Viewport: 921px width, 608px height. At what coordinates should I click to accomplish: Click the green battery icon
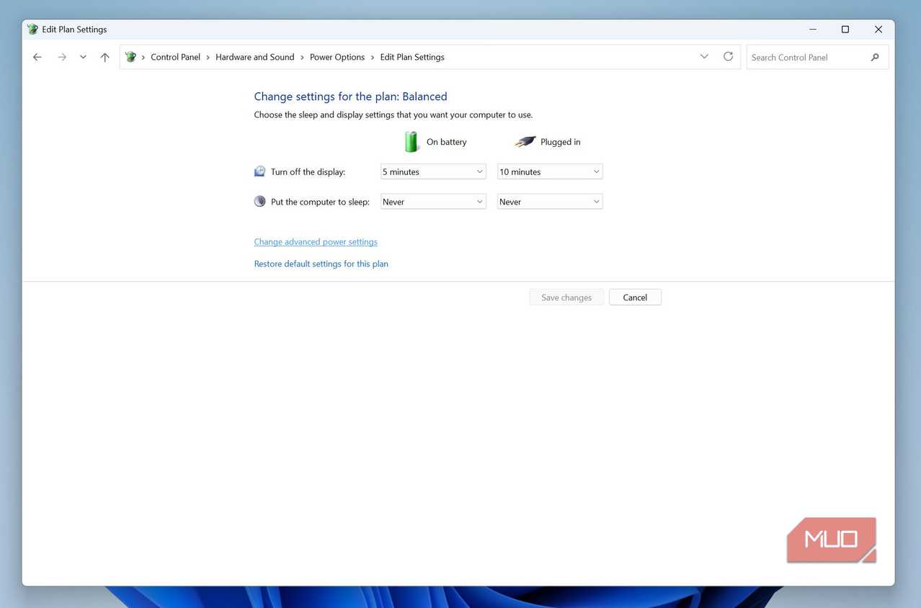point(411,141)
